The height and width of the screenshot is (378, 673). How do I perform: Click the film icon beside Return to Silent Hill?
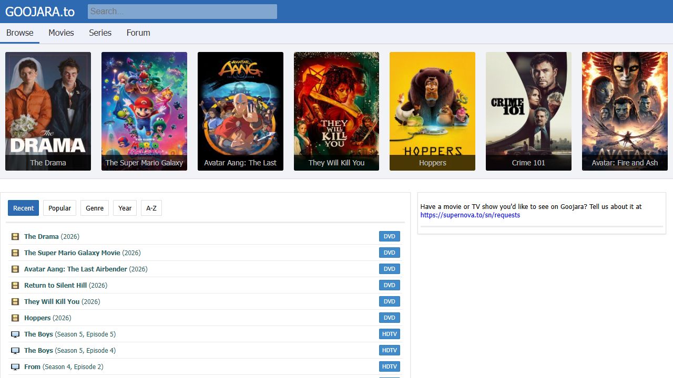[15, 286]
